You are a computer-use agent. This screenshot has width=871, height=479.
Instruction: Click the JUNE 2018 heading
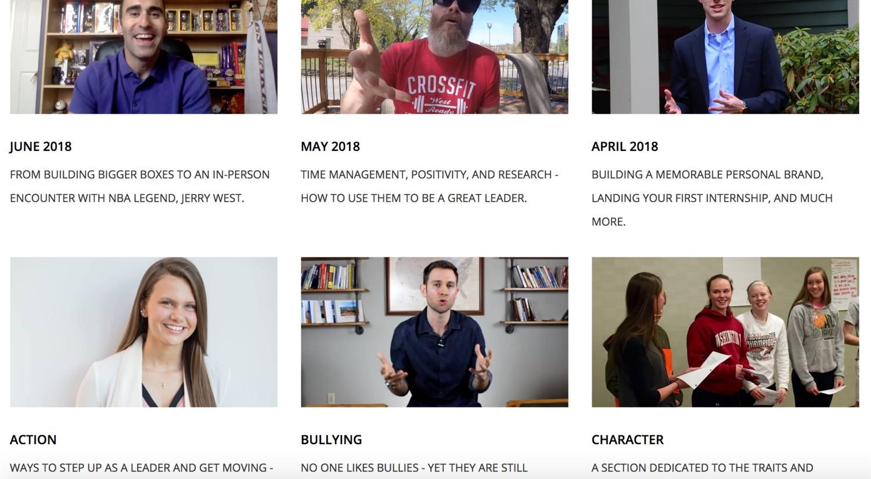[x=41, y=146]
